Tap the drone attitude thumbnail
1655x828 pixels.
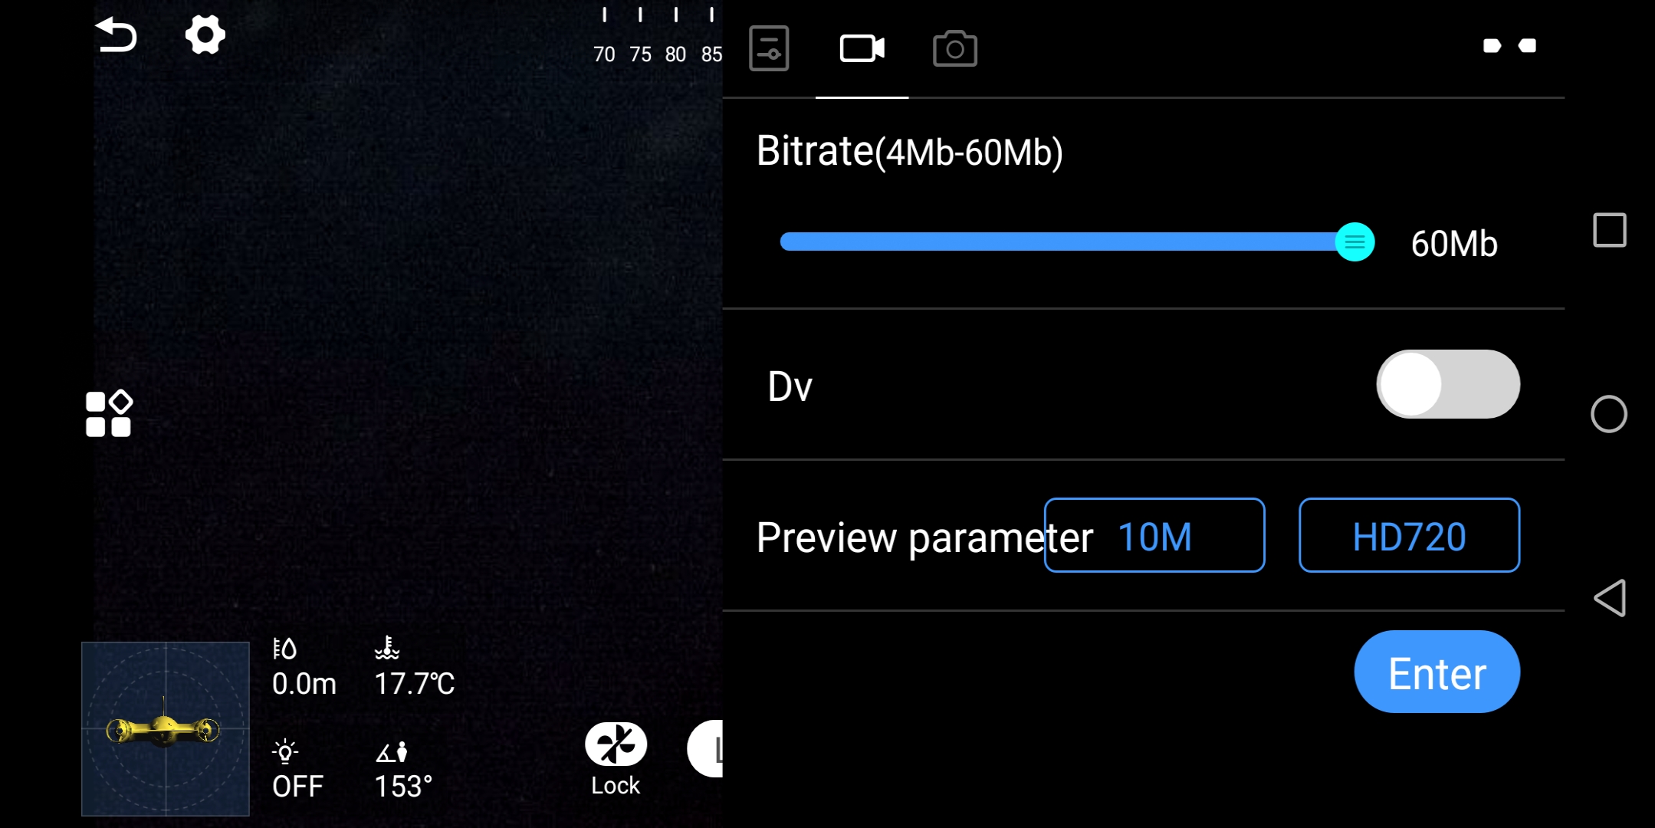166,729
